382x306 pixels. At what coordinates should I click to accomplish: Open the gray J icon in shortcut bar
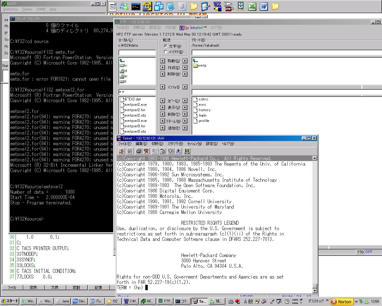point(182,6)
